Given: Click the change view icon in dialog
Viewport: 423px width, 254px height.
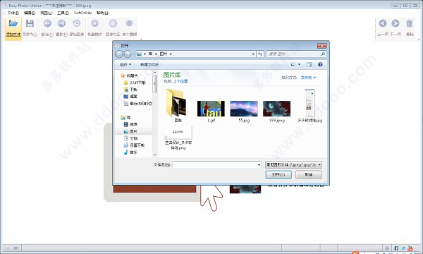Looking at the screenshot, I should pyautogui.click(x=293, y=64).
